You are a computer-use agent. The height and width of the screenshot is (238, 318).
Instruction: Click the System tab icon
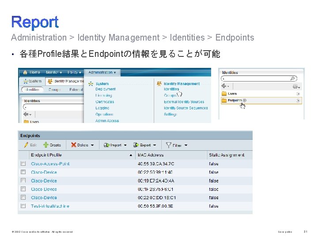coord(26,81)
